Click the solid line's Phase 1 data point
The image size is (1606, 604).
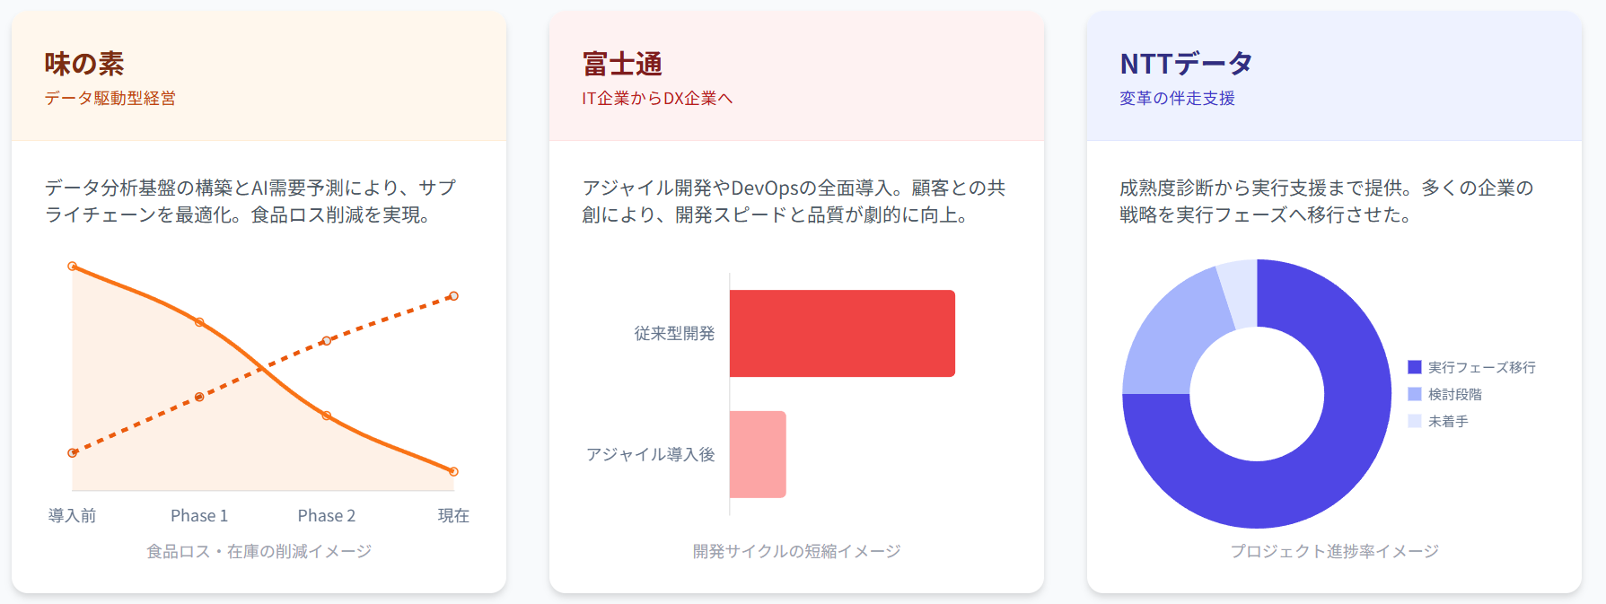(199, 322)
